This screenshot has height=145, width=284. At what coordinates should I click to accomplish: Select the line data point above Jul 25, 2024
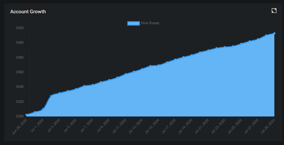pos(241,44)
